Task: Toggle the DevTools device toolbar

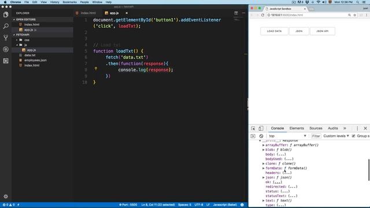Action: [261, 128]
